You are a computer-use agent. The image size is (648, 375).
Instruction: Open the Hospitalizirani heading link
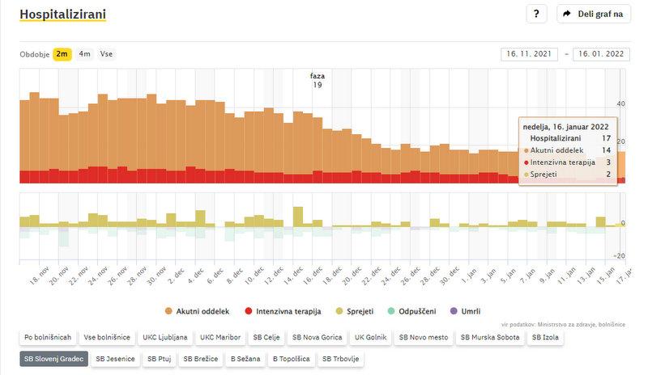(x=62, y=15)
